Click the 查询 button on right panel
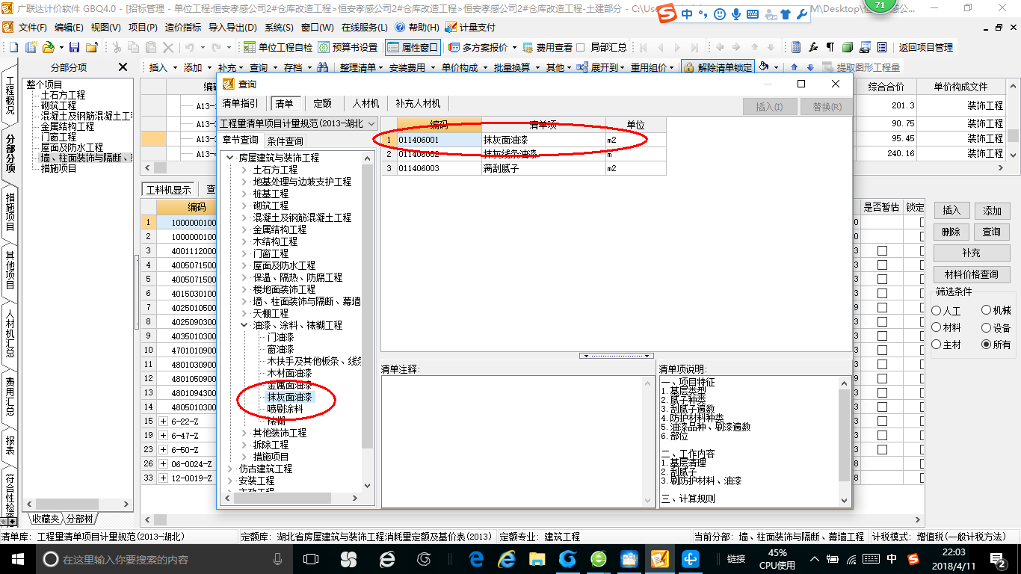The image size is (1021, 574). 992,232
